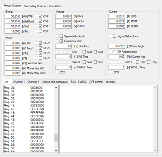The image size is (162, 157).
Task: Toggle AH Accumulation checkbox
Action: pos(115,52)
